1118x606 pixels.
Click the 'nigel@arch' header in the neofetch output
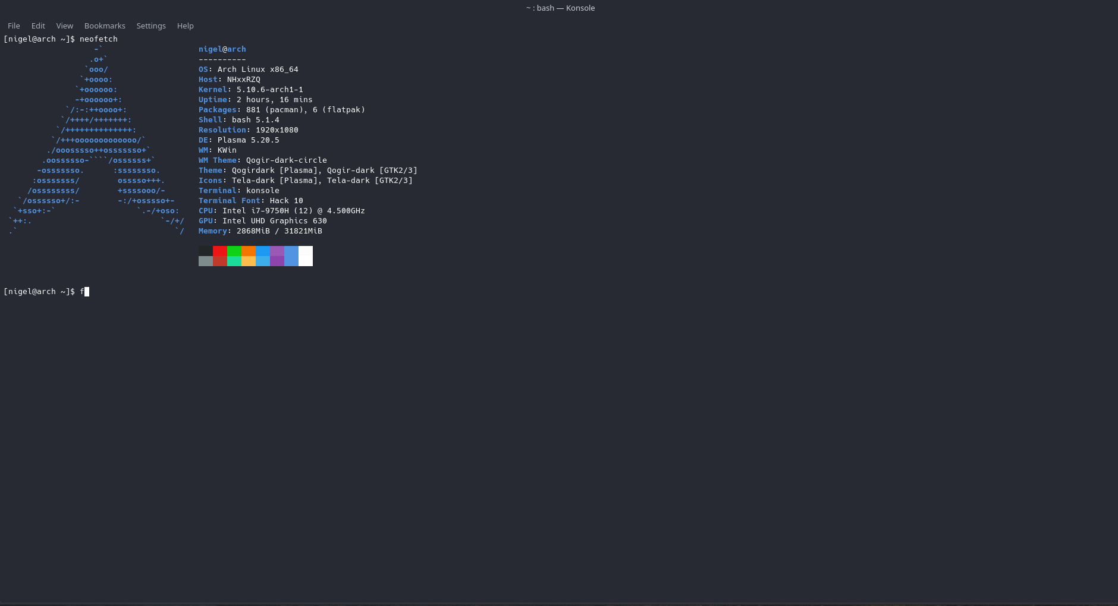[222, 49]
